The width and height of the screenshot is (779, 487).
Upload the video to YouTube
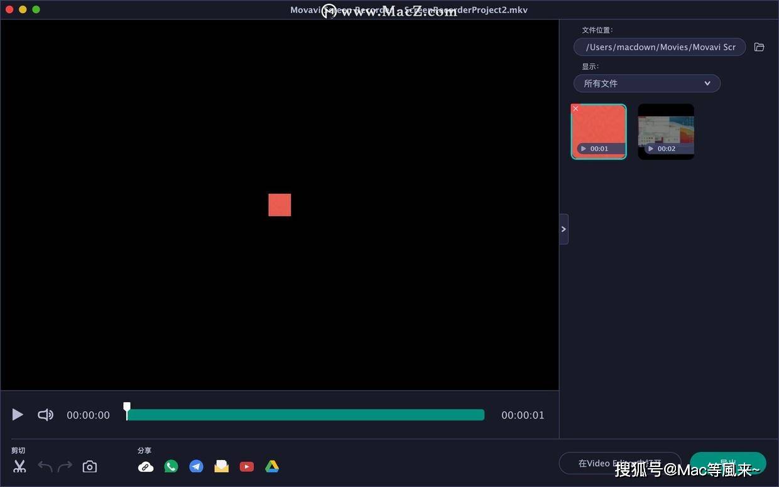click(x=246, y=466)
